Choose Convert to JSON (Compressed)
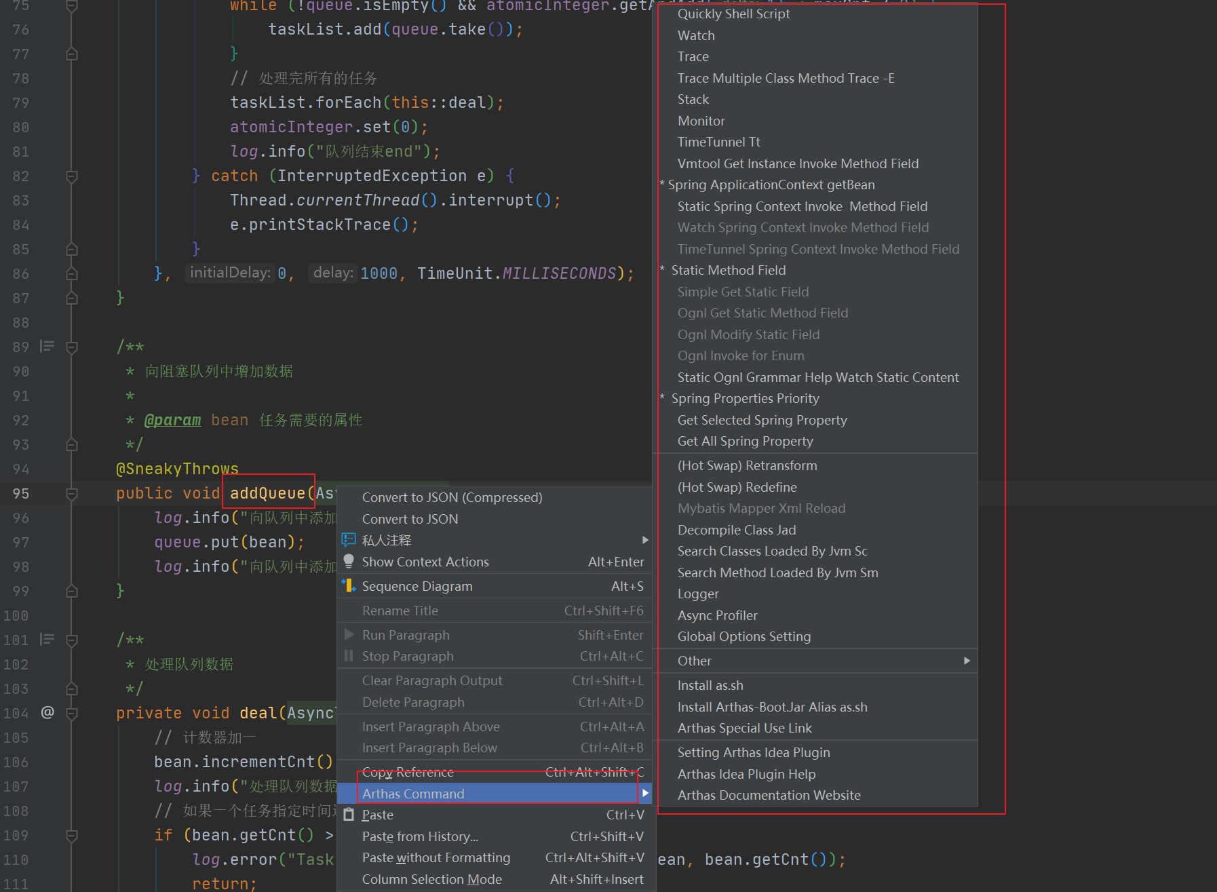Screen dimensions: 1217x892 495,497
